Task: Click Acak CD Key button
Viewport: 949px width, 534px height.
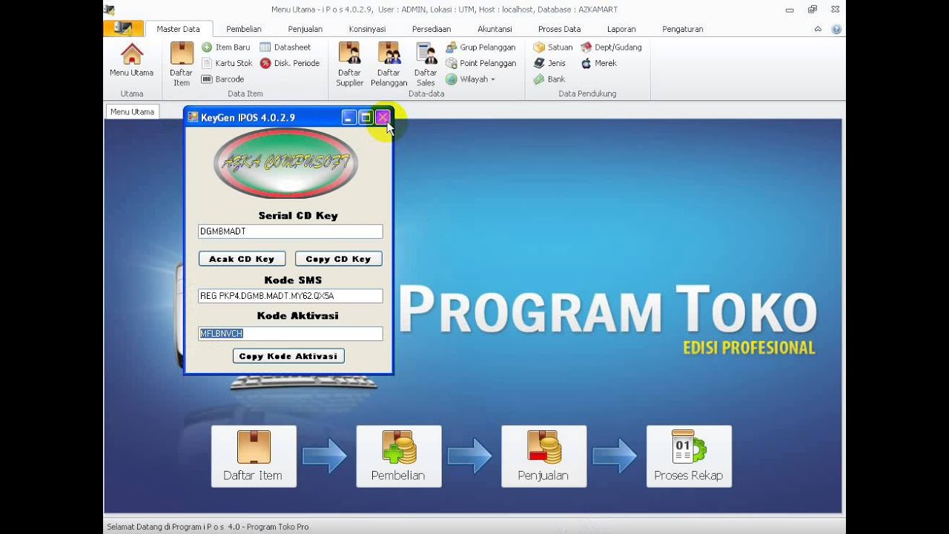Action: (x=242, y=259)
